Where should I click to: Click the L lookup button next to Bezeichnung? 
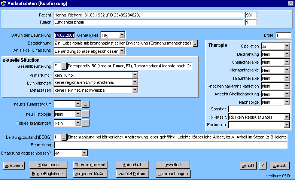tap(195, 43)
